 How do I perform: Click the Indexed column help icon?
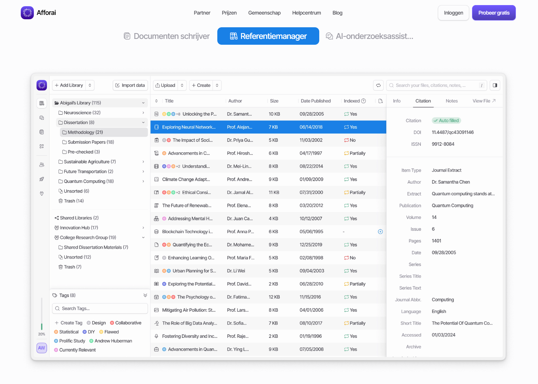pos(363,101)
